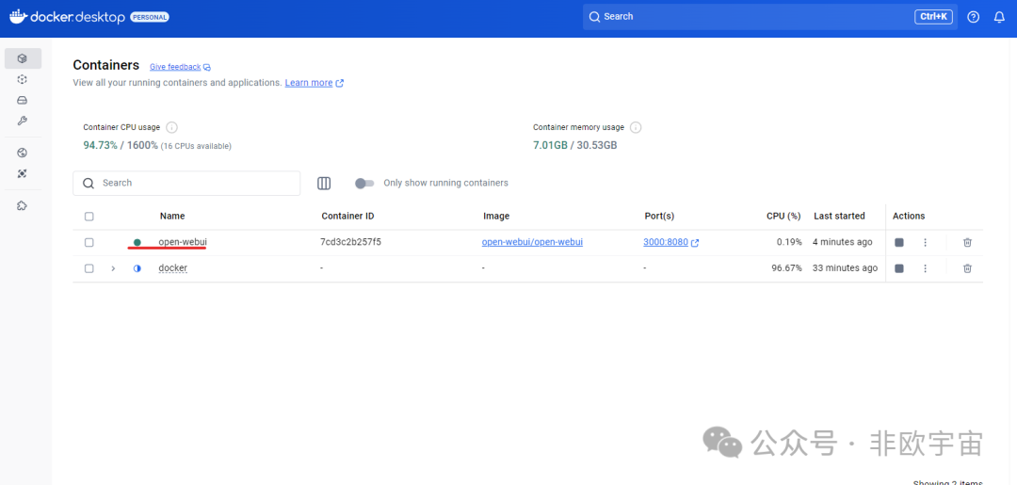Click the 96.67% CPU value
Image resolution: width=1017 pixels, height=485 pixels.
click(786, 267)
